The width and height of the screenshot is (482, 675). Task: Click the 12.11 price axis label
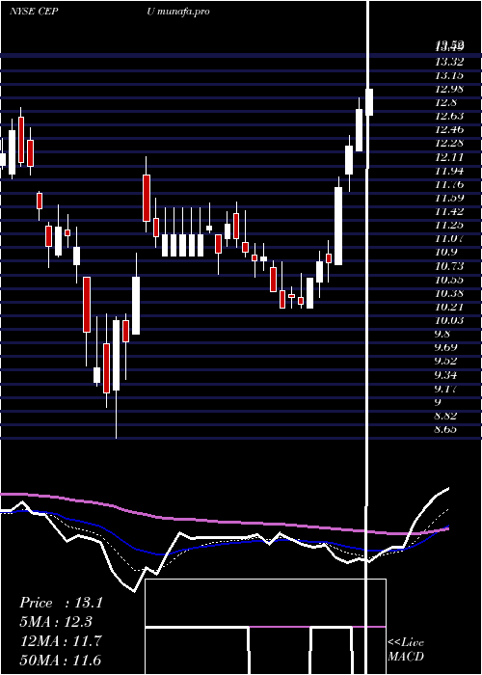pyautogui.click(x=449, y=156)
